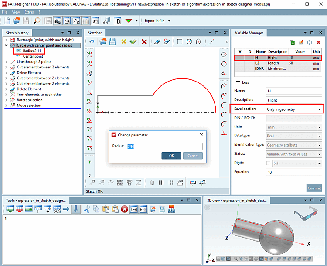Click the magnifier icon in main toolbar
This screenshot has height=266, width=327.
click(x=37, y=20)
